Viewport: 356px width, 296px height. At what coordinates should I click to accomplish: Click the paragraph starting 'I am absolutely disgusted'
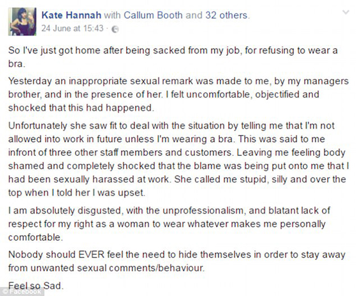pos(170,224)
